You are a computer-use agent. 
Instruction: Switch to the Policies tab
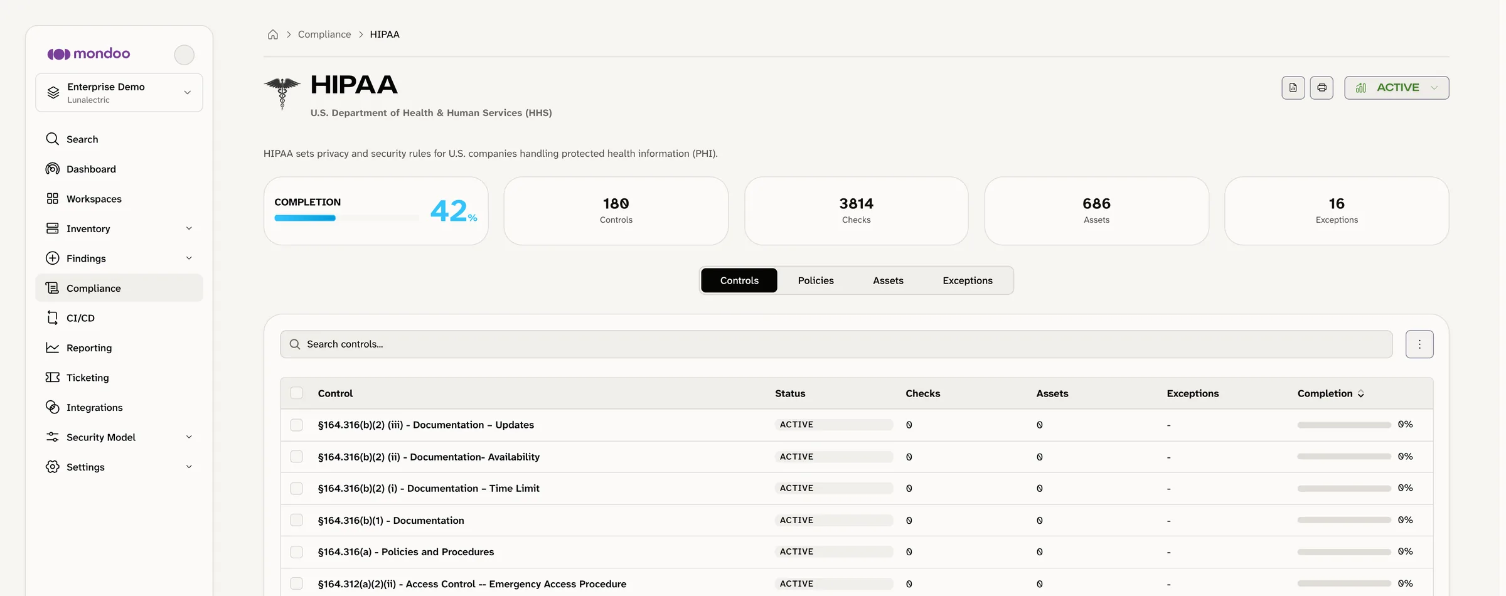tap(816, 280)
